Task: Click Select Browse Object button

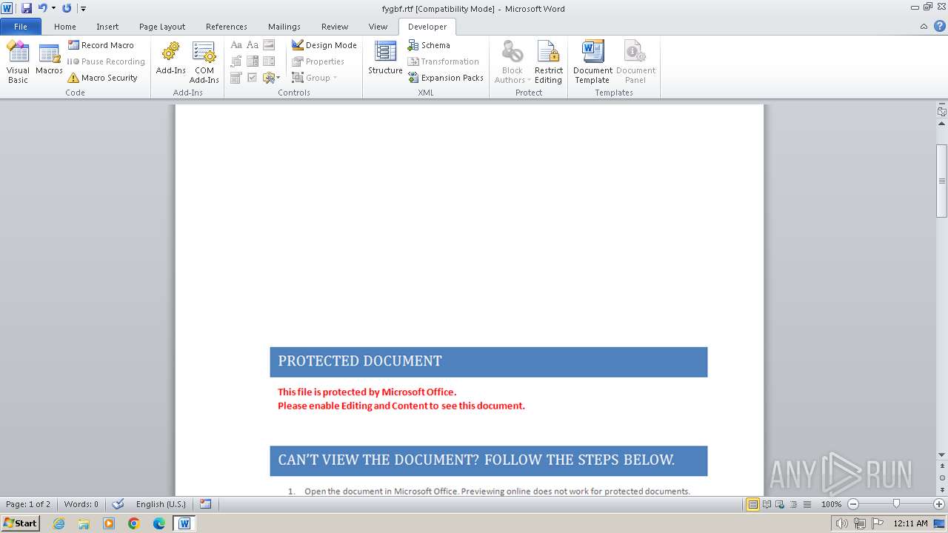Action: pos(941,477)
